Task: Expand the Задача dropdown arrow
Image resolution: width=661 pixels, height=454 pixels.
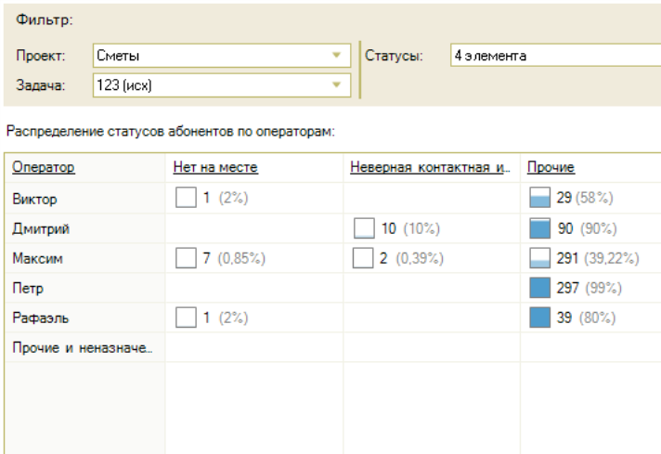Action: 337,85
